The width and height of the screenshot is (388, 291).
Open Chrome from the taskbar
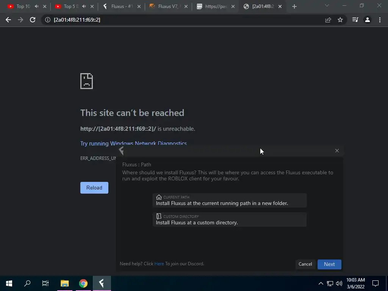click(83, 283)
